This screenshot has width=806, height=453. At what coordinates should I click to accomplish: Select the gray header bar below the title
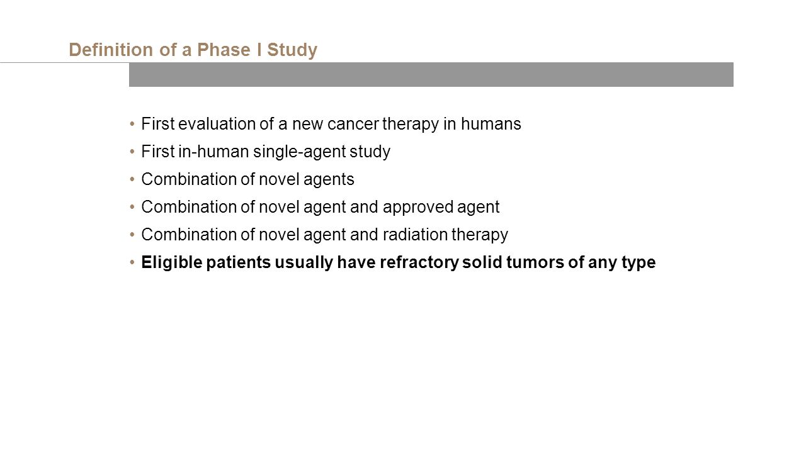click(x=431, y=74)
